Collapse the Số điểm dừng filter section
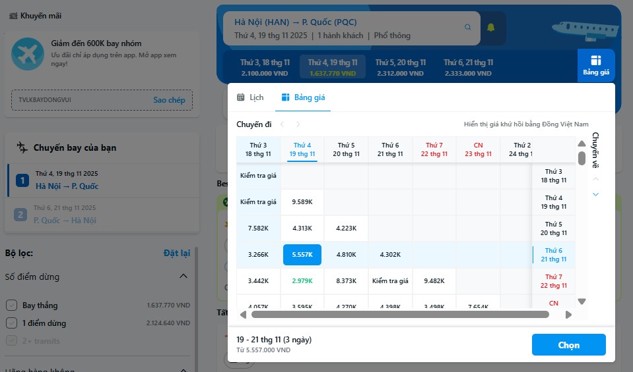 (183, 276)
